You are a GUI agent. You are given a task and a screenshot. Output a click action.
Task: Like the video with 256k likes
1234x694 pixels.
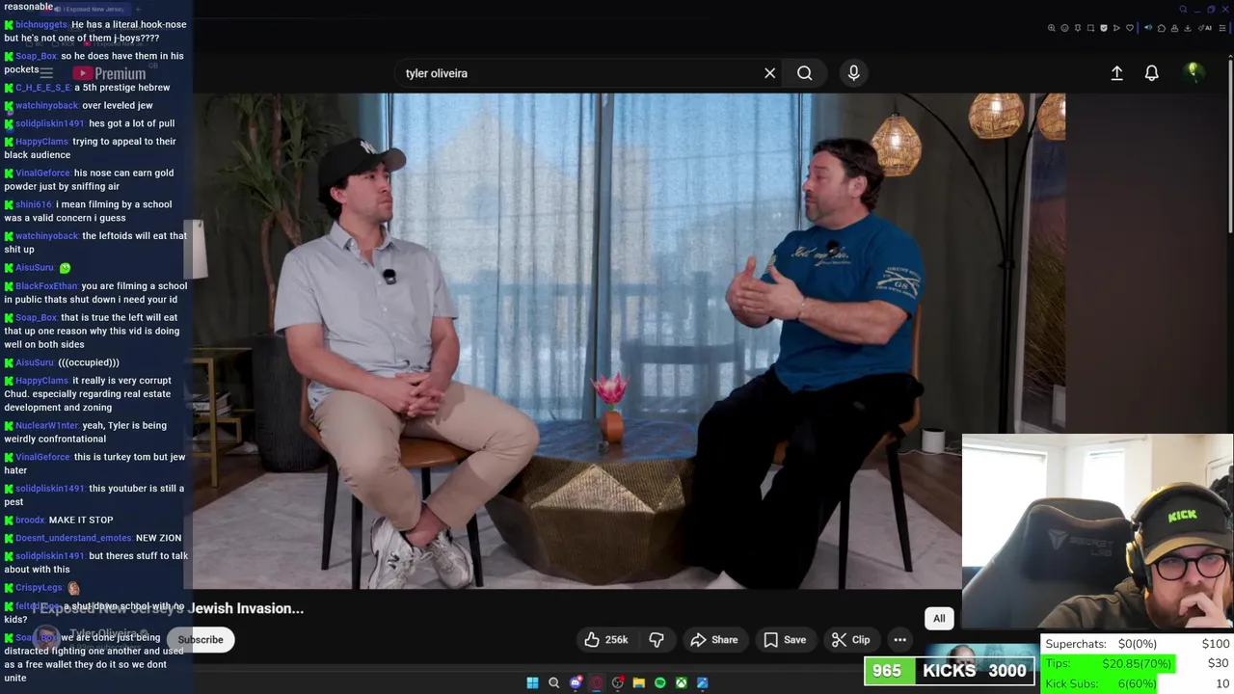point(606,640)
